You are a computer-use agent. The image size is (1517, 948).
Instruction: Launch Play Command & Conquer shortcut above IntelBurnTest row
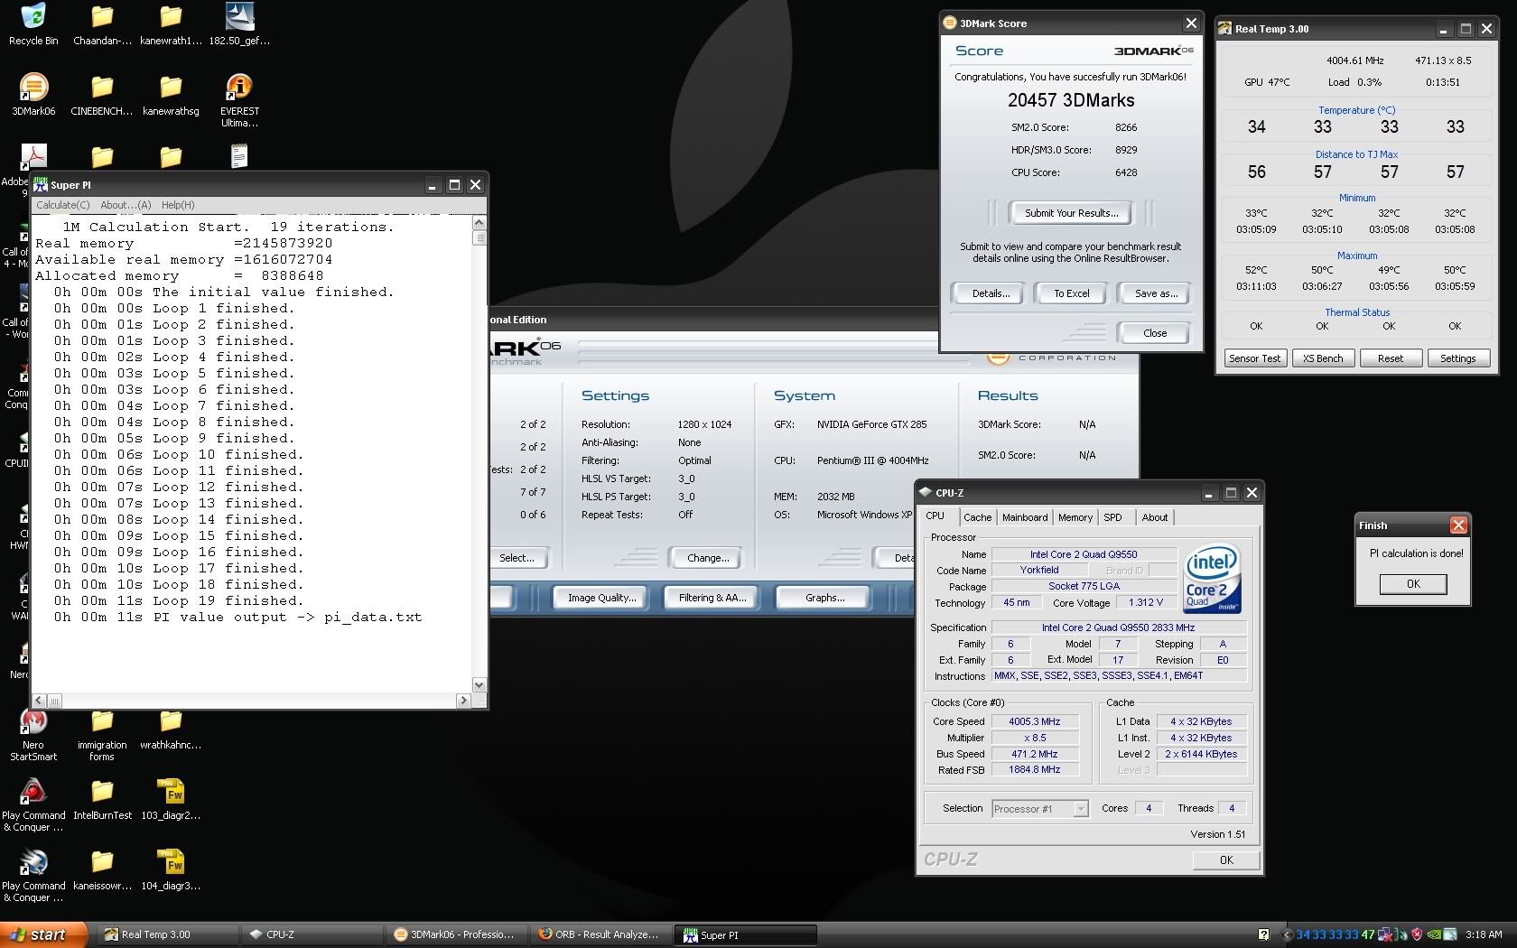pos(33,792)
